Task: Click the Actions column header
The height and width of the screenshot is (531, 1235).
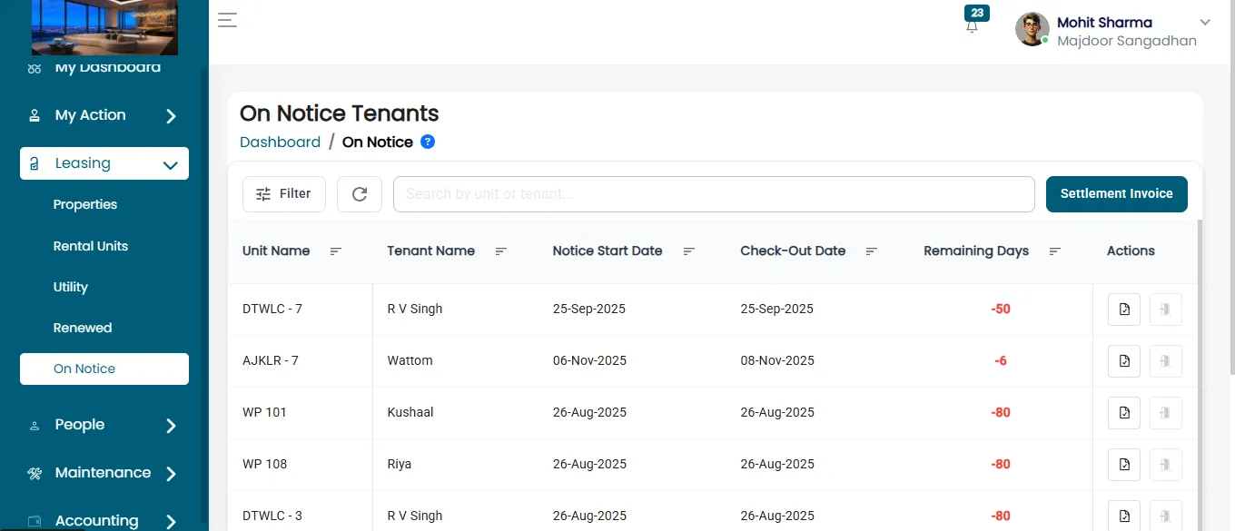Action: pos(1131,251)
